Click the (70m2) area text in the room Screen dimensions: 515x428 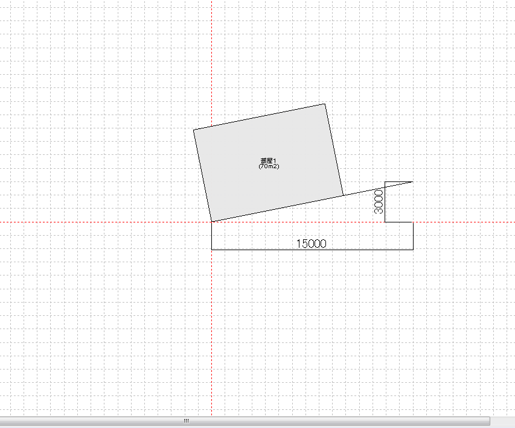click(268, 166)
